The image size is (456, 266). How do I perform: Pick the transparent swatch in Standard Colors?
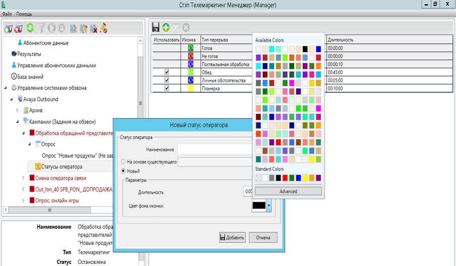(258, 178)
